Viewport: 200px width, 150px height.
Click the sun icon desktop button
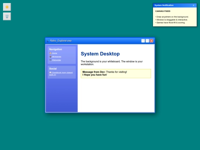pyautogui.click(x=7, y=7)
